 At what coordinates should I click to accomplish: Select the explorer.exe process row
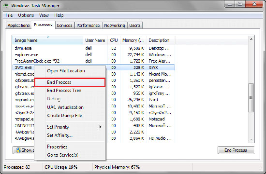point(94,54)
